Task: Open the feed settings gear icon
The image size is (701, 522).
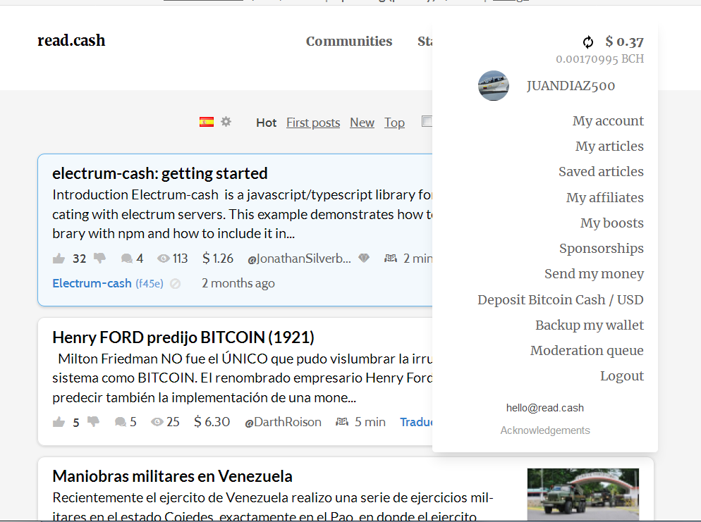Action: click(x=226, y=121)
